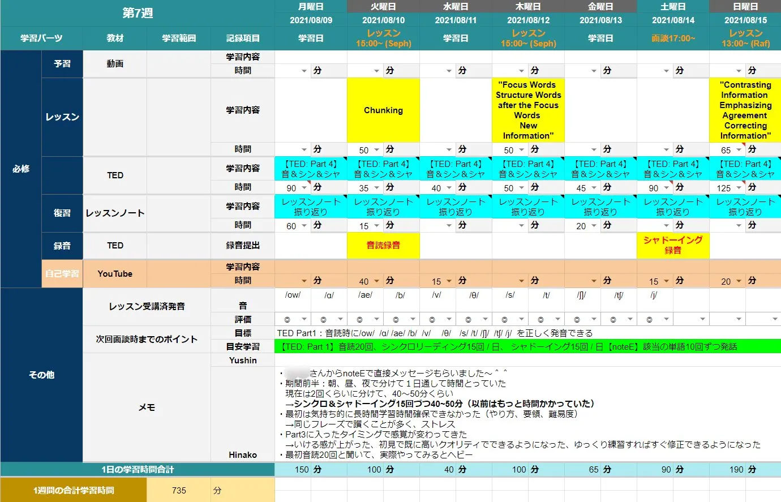
Task: Select the レッスン受講済発音 label cell
Action: pyautogui.click(x=147, y=306)
